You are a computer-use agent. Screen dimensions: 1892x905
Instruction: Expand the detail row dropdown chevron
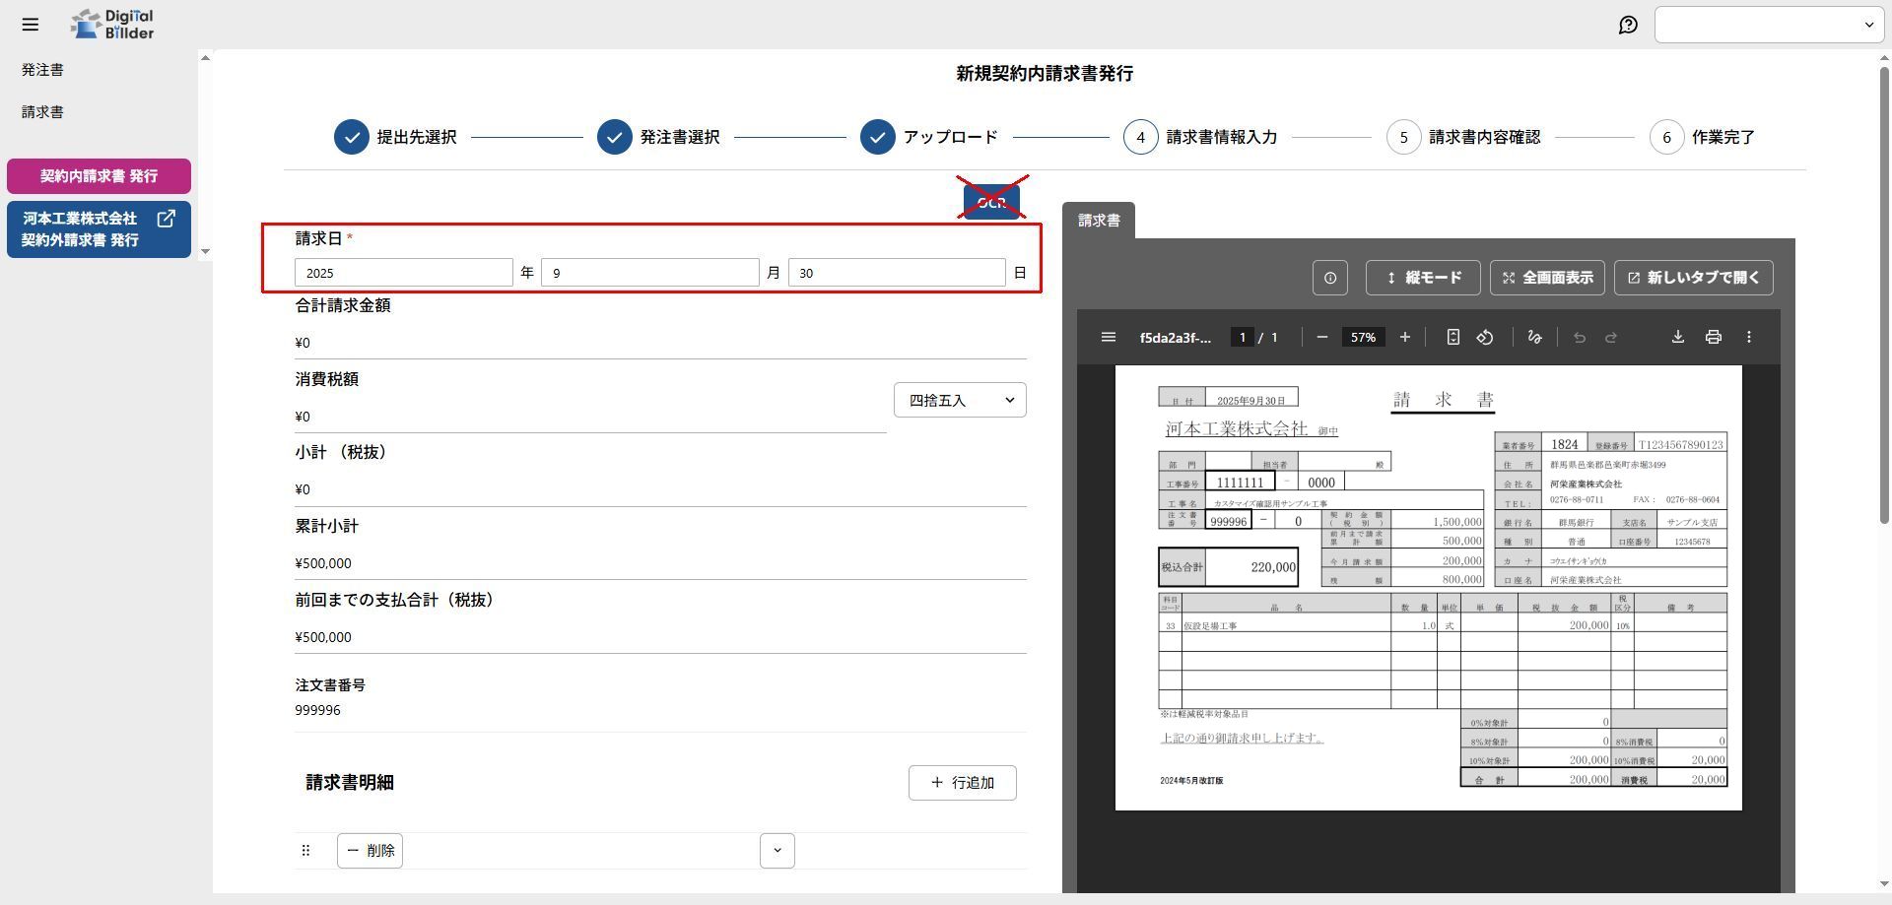click(x=777, y=851)
